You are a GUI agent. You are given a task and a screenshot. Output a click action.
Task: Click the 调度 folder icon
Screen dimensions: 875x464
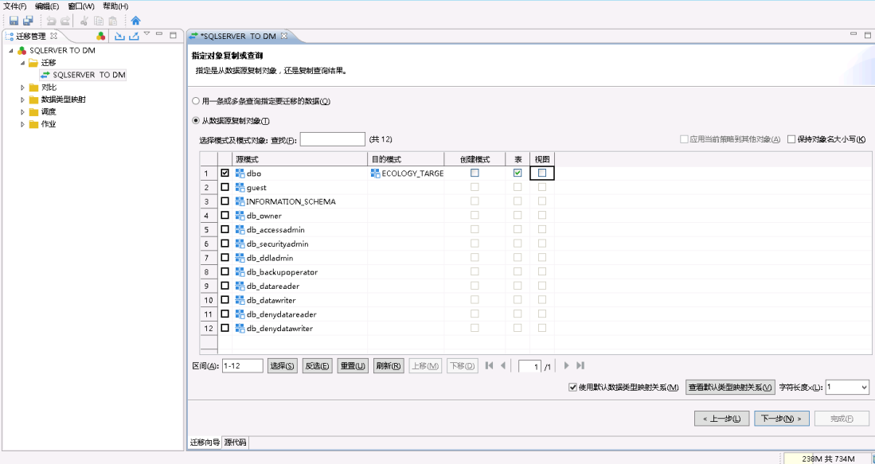pos(34,112)
